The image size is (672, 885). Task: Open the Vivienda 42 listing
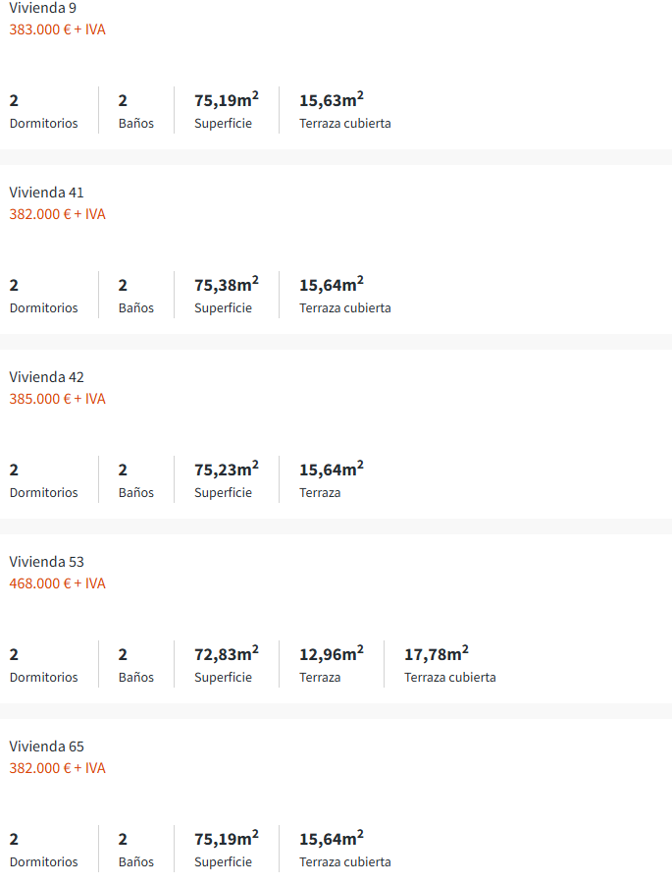46,377
